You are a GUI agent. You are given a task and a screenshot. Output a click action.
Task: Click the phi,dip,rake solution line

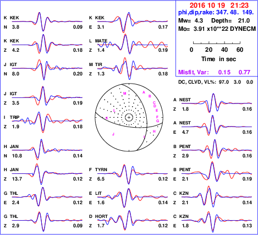(216, 12)
